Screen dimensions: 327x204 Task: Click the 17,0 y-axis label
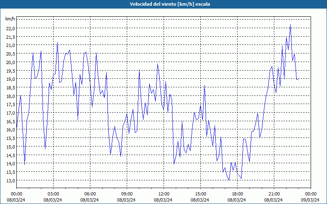(x=11, y=113)
